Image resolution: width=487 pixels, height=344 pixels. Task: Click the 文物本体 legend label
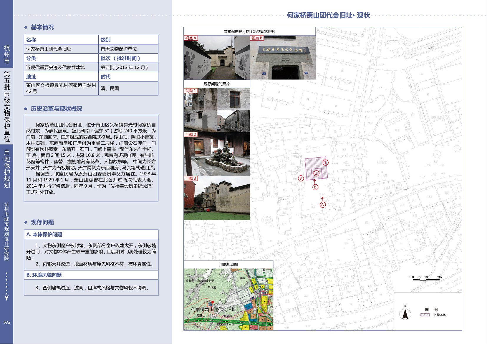pos(440,315)
